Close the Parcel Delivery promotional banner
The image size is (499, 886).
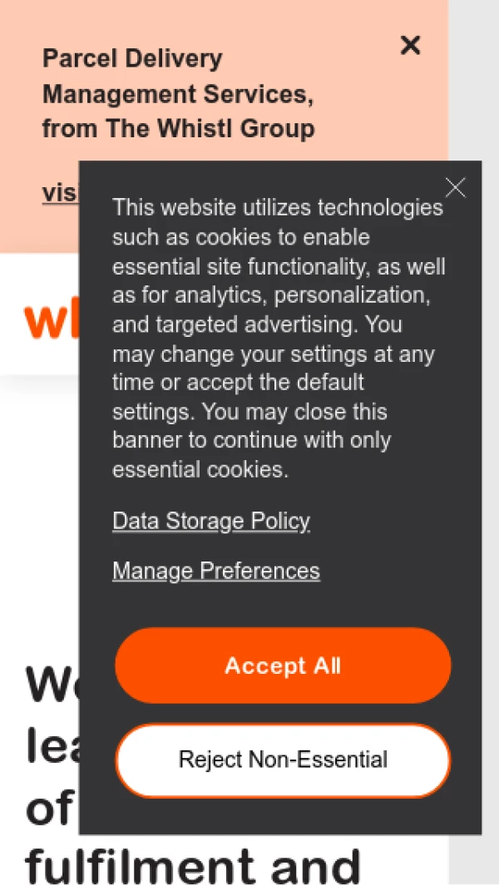click(x=410, y=45)
